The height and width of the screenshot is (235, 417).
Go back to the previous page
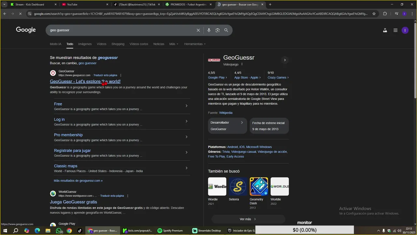[5, 14]
